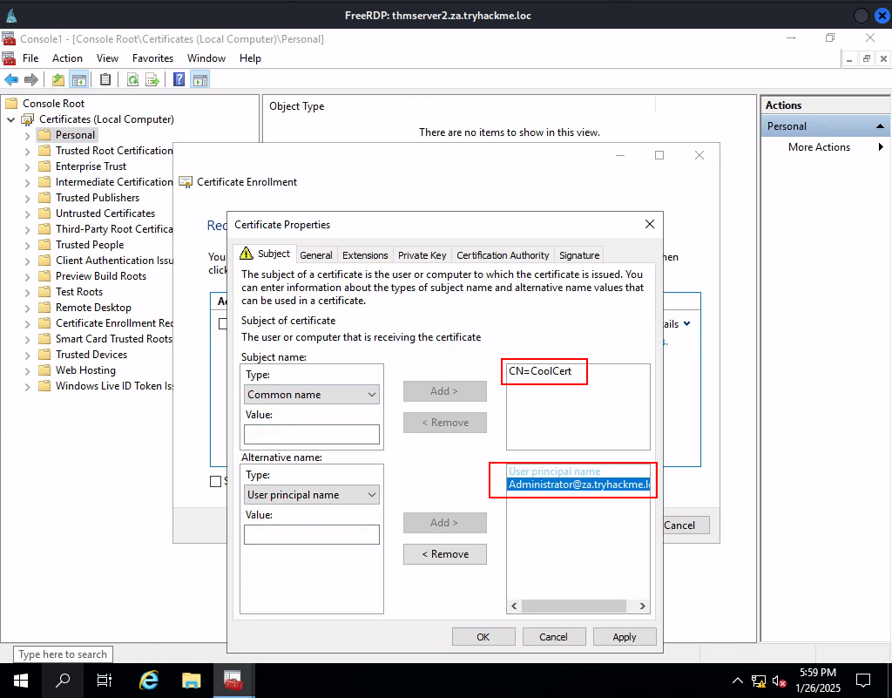Open the Alternative name Type dropdown
This screenshot has width=892, height=698.
[x=312, y=494]
